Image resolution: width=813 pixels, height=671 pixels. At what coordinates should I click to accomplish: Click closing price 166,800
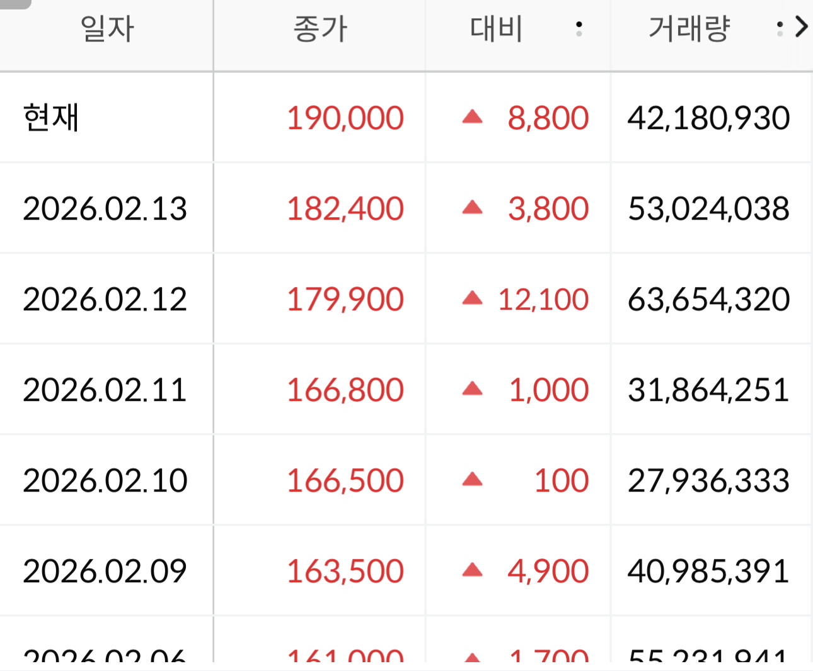(x=345, y=390)
